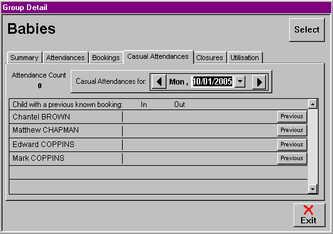The width and height of the screenshot is (333, 234).
Task: Select the Casual Attendances tab
Action: tap(158, 57)
